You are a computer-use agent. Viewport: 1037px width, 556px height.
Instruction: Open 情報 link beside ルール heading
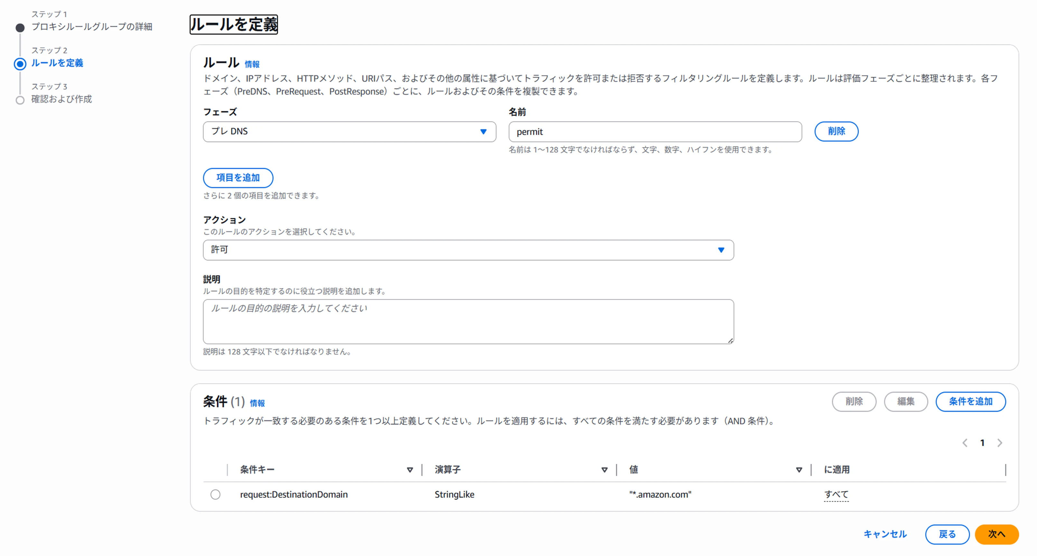(252, 64)
